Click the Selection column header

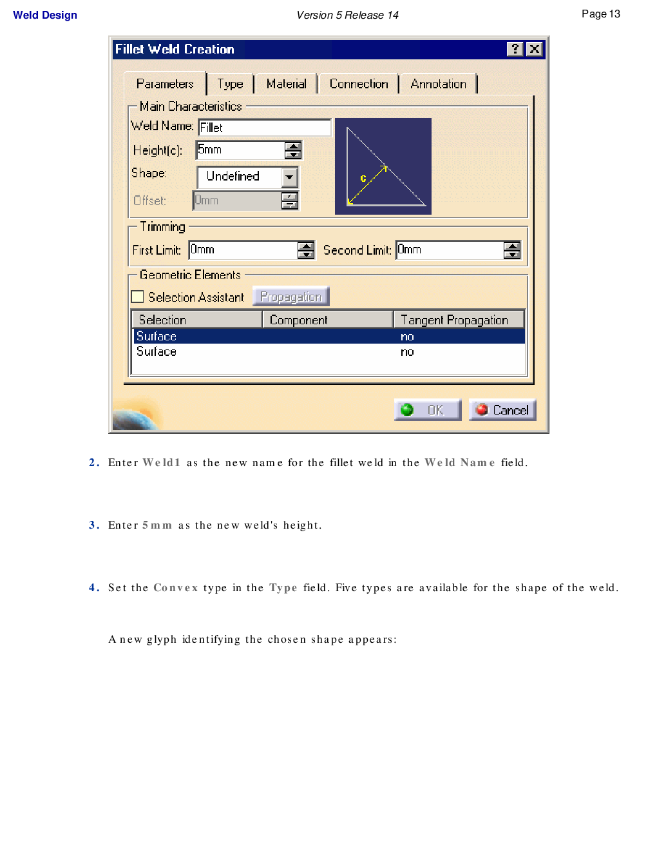coord(197,320)
